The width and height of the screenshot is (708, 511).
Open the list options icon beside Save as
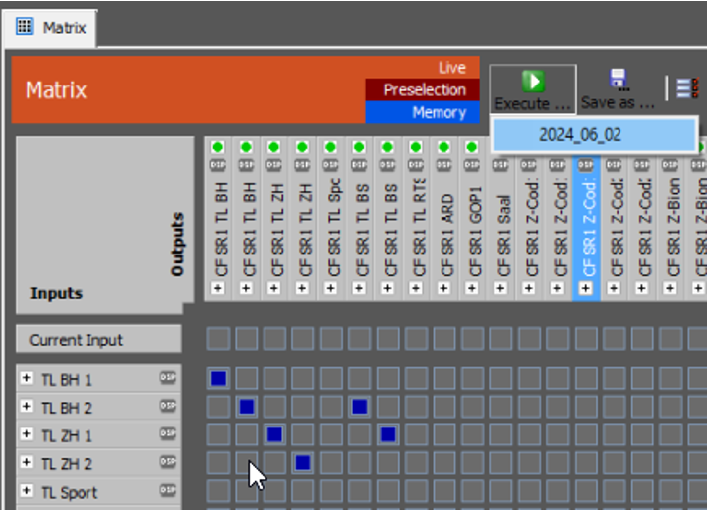[x=687, y=87]
